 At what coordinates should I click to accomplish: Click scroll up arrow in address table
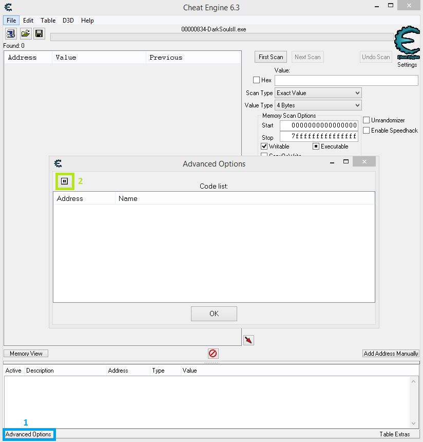413,381
